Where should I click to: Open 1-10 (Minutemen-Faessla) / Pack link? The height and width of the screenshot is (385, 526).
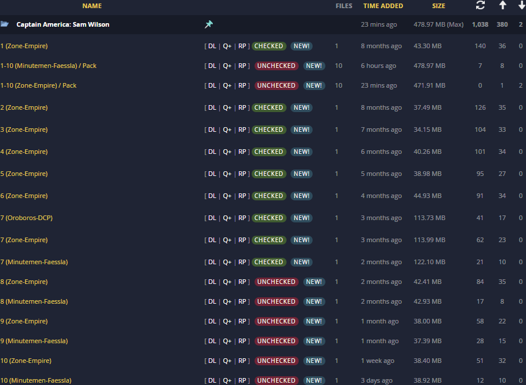[48, 66]
